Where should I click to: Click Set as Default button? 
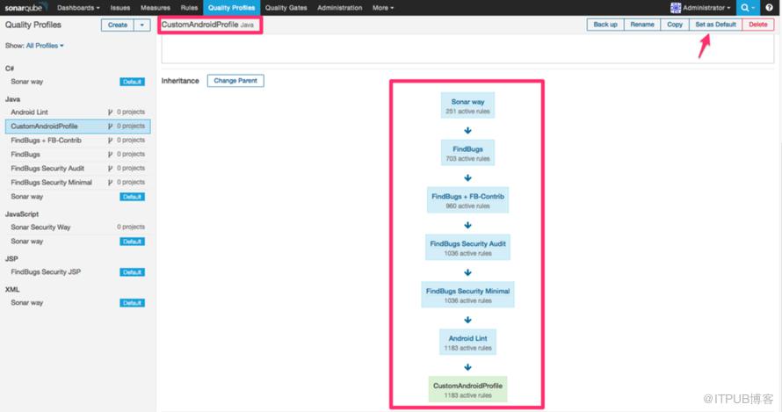point(716,25)
